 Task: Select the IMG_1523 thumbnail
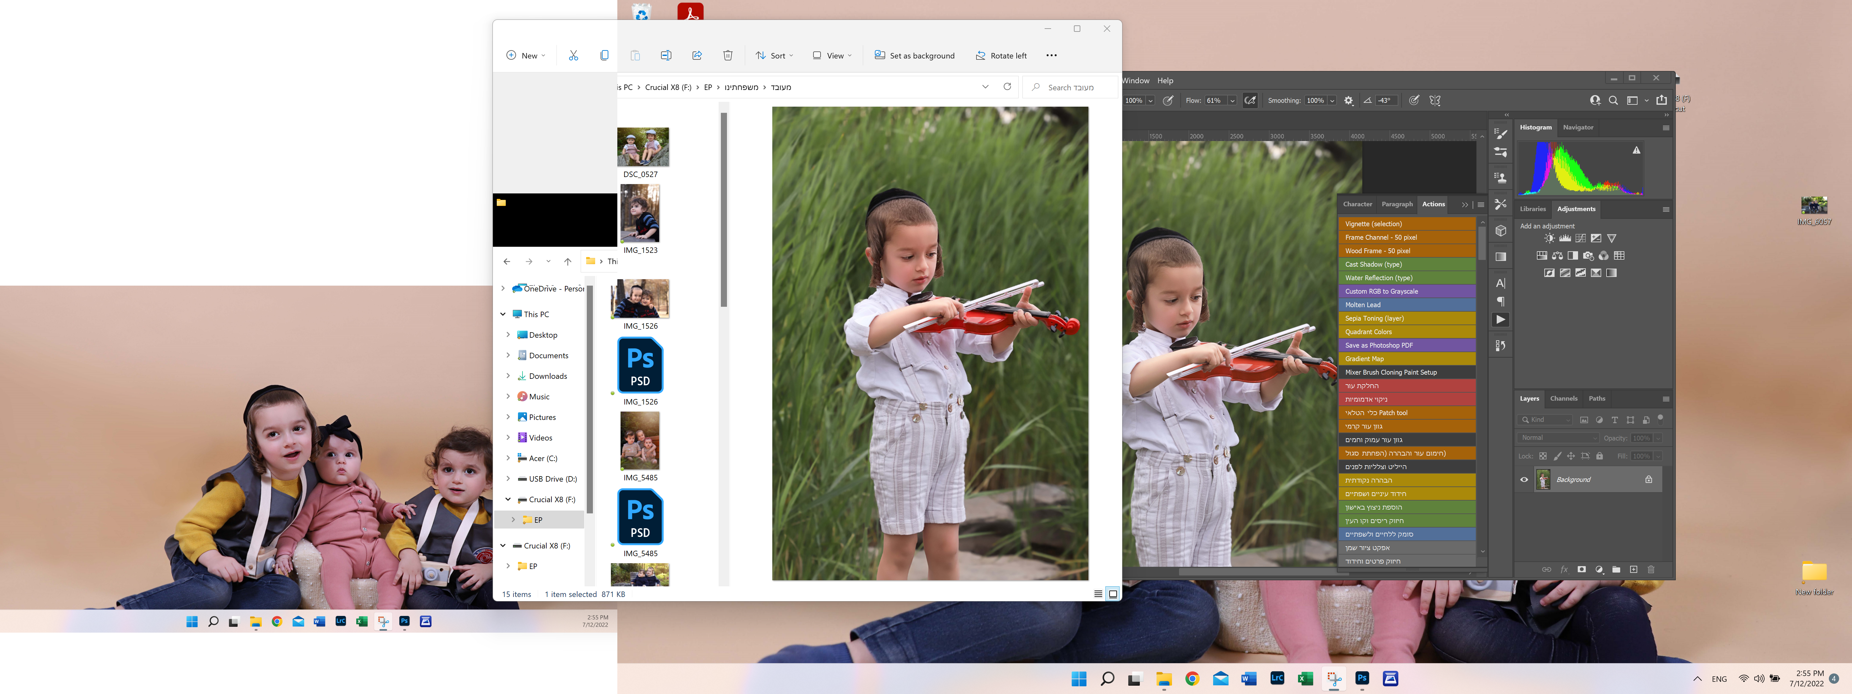click(x=640, y=214)
